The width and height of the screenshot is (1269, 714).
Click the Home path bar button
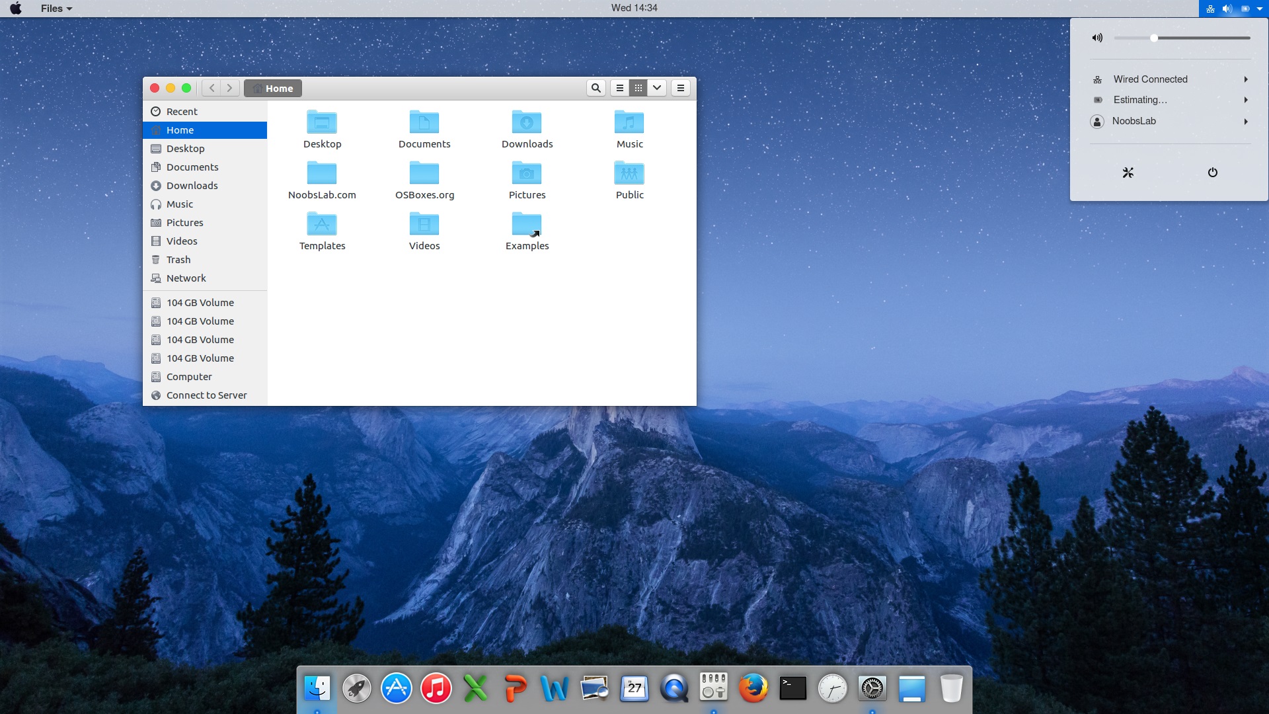coord(273,89)
